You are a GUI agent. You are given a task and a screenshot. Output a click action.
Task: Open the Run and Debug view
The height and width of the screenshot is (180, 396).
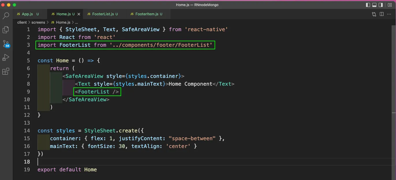6,58
